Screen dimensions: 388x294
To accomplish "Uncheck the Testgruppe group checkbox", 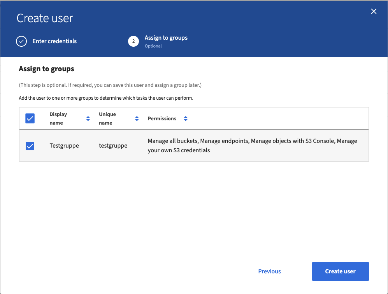I will click(30, 146).
